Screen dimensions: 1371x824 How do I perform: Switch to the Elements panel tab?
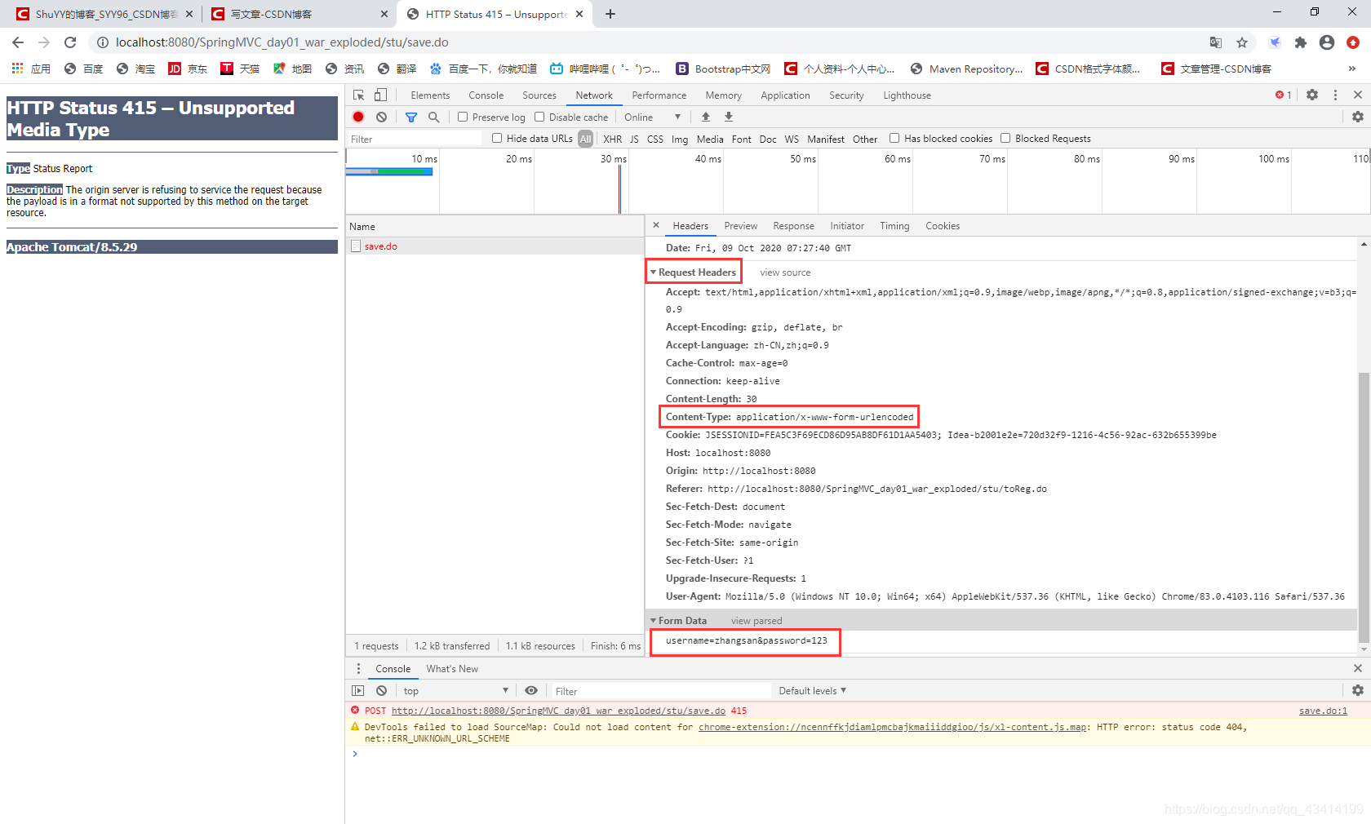[430, 95]
